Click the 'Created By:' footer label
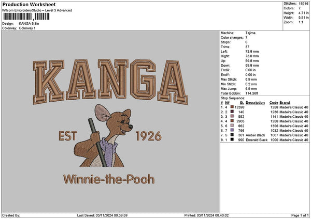 (x=11, y=215)
